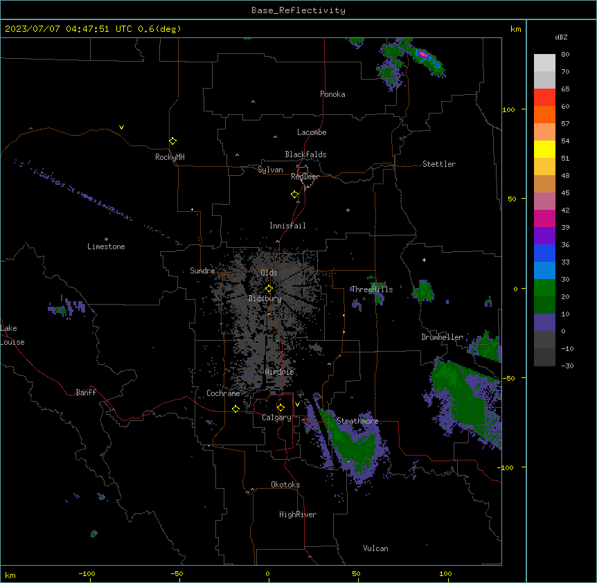The image size is (597, 583).
Task: Select the ThreeHills label
Action: pos(372,289)
